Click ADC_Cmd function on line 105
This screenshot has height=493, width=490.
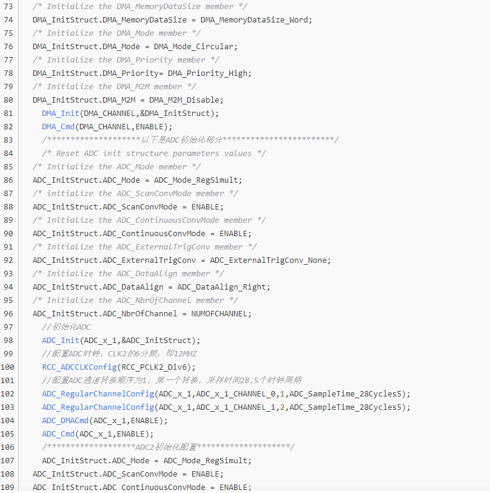click(58, 434)
